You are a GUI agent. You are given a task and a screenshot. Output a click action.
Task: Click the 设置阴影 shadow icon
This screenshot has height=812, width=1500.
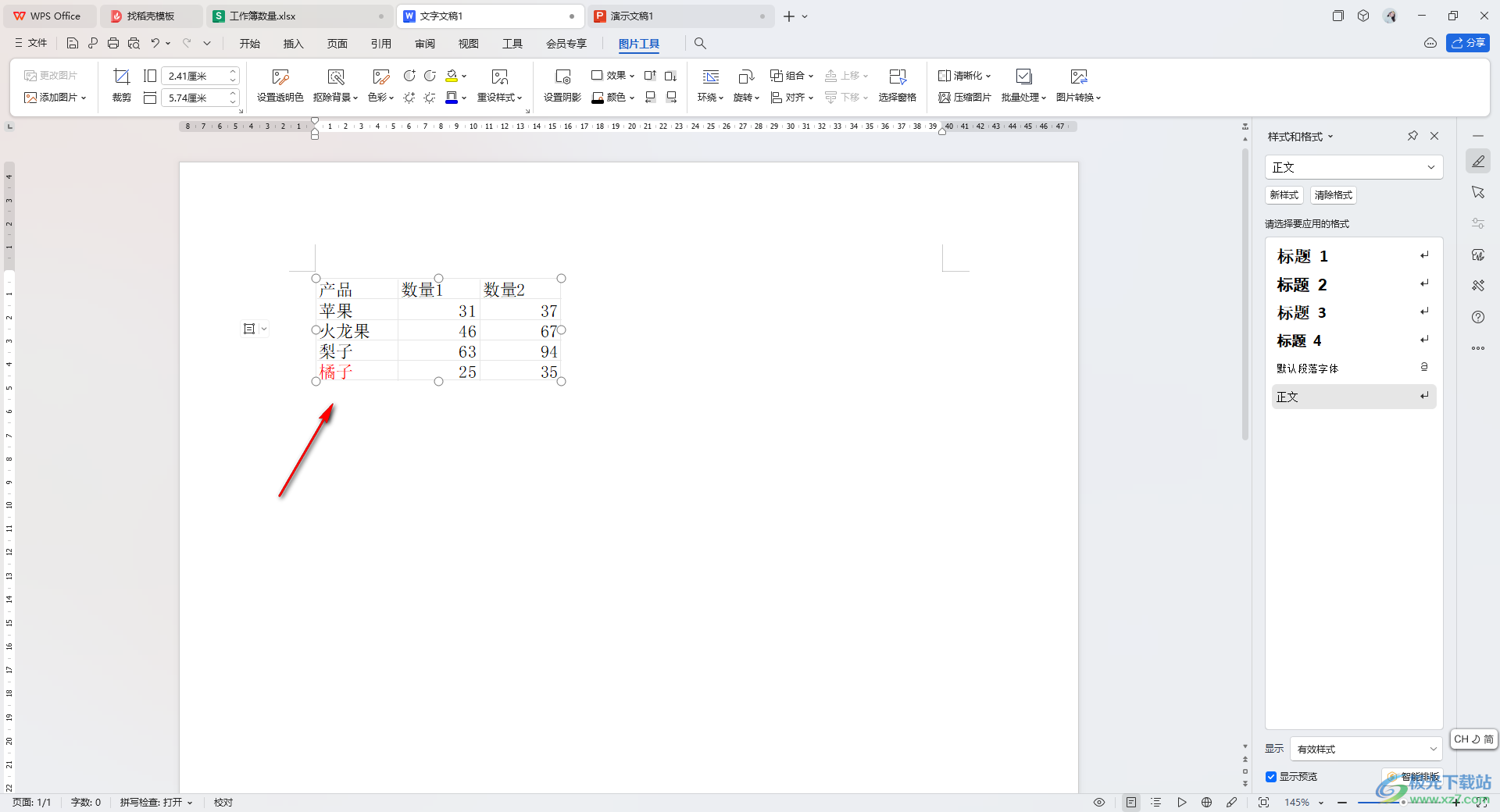pyautogui.click(x=562, y=77)
